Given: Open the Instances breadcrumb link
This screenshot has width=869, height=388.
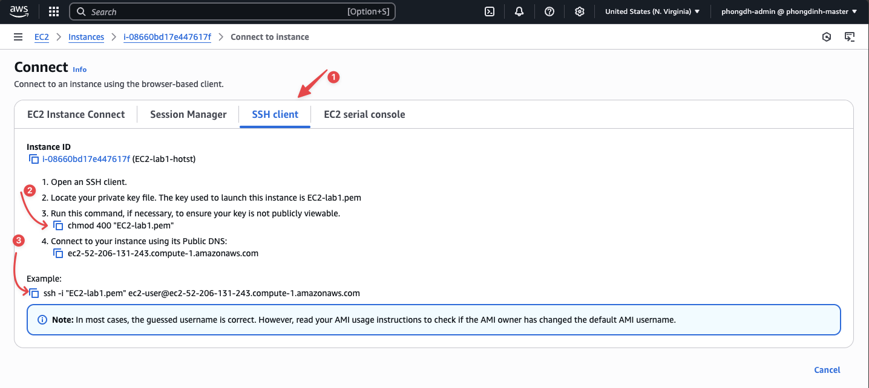Looking at the screenshot, I should [87, 37].
